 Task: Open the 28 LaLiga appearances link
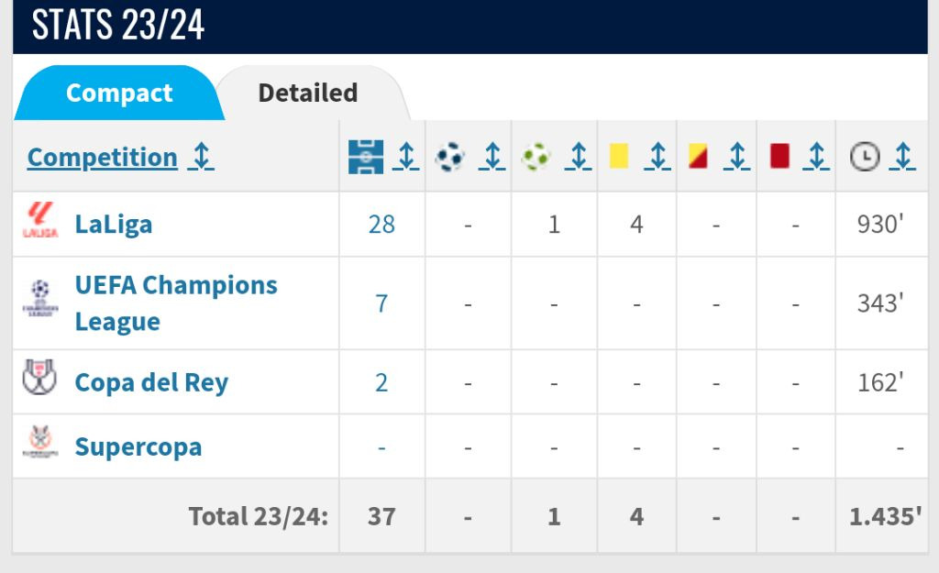[381, 225]
